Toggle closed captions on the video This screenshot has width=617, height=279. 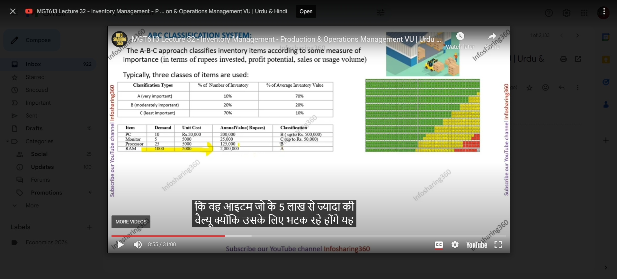coord(439,245)
